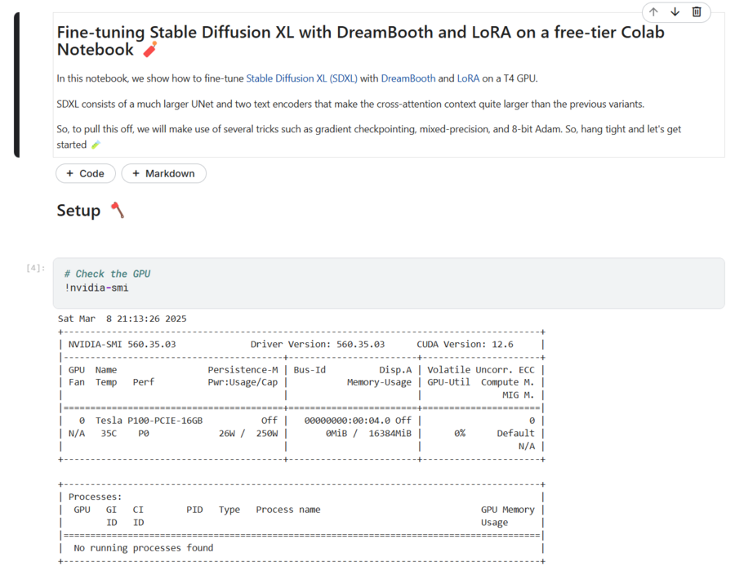Open the Stable Diffusion XL (SDXL) link
This screenshot has width=735, height=575.
[301, 78]
